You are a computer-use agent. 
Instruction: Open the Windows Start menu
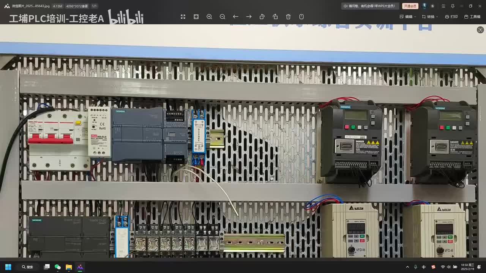[x=8, y=267]
